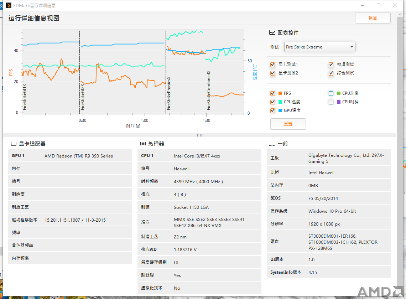406x299 pixels.
Task: Click the teal CPU温度 legend swatch
Action: pyautogui.click(x=280, y=102)
